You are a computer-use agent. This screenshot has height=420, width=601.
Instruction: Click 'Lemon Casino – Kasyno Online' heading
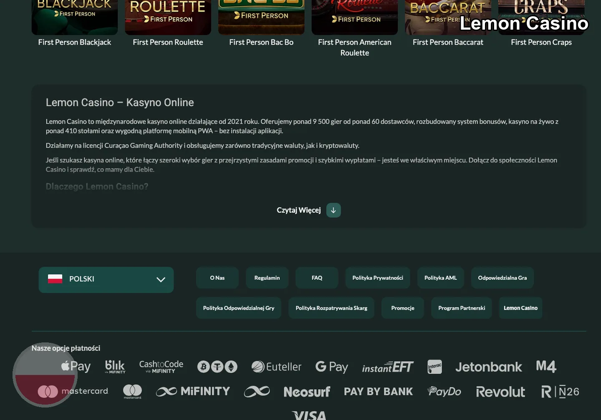[x=120, y=103]
